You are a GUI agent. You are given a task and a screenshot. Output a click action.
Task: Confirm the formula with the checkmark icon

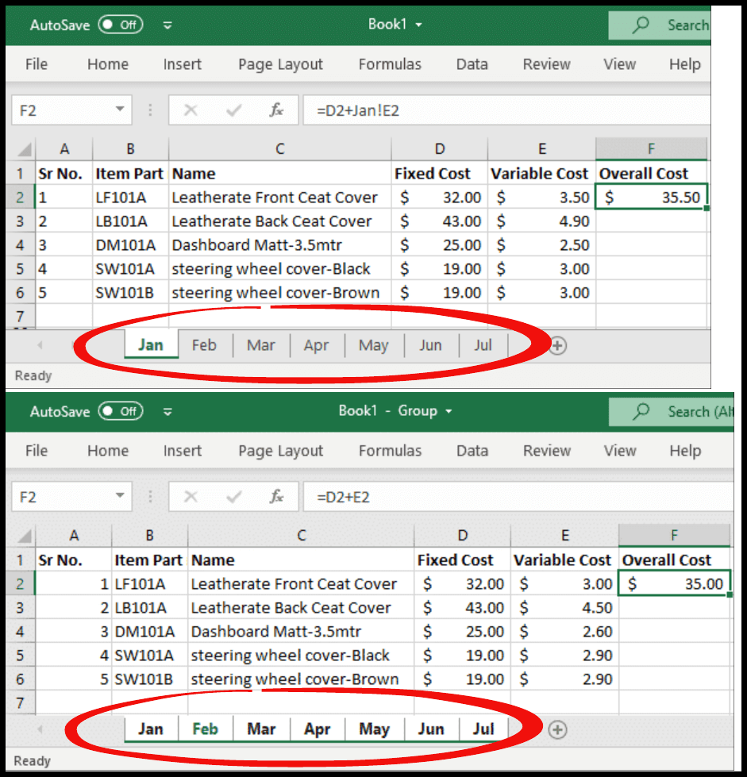click(x=232, y=110)
